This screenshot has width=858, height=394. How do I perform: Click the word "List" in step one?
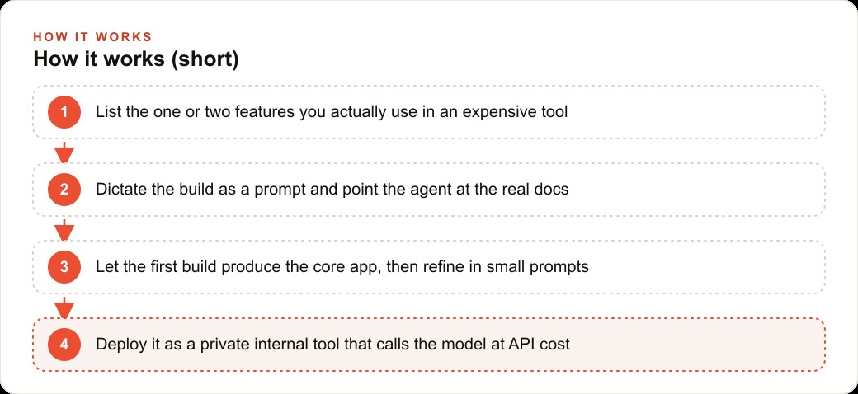[x=106, y=112]
